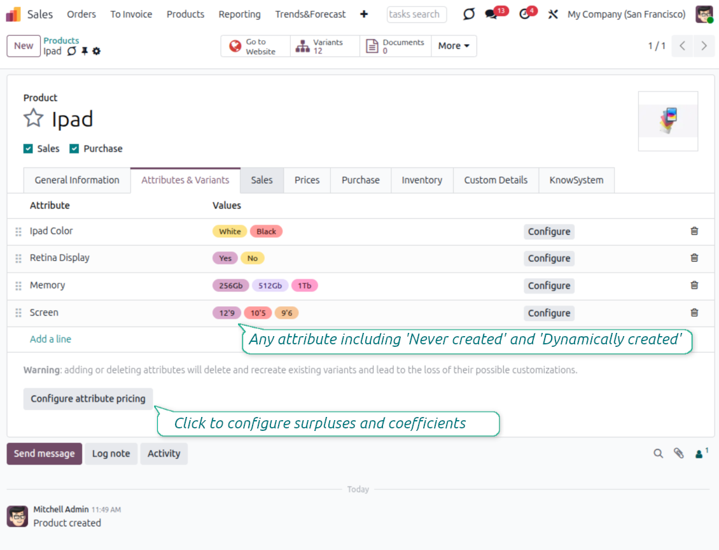Expand the More dropdown menu
The height and width of the screenshot is (550, 719).
coord(454,46)
